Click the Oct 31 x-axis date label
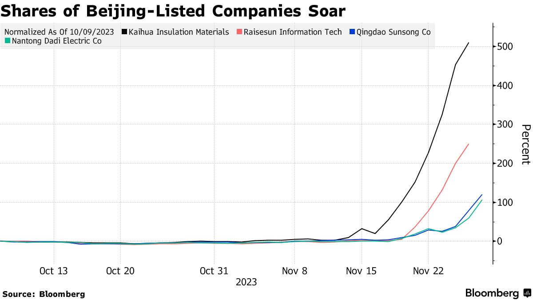 [214, 271]
